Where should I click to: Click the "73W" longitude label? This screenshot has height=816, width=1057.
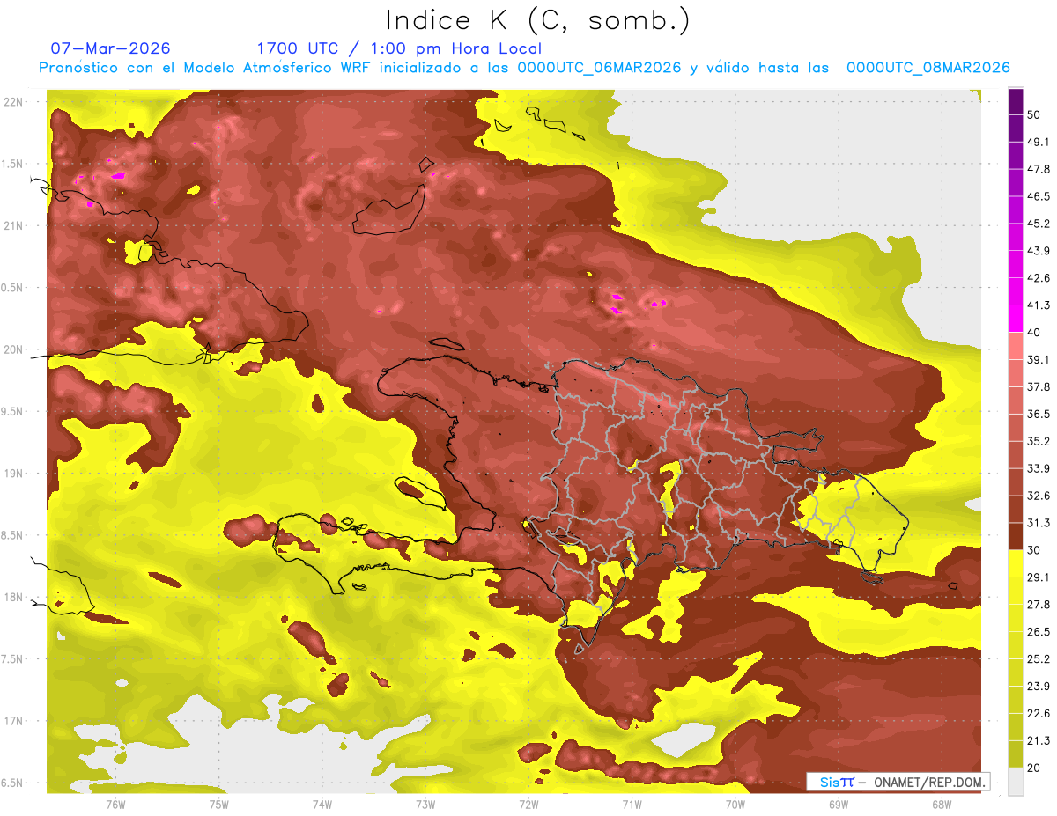pos(425,805)
